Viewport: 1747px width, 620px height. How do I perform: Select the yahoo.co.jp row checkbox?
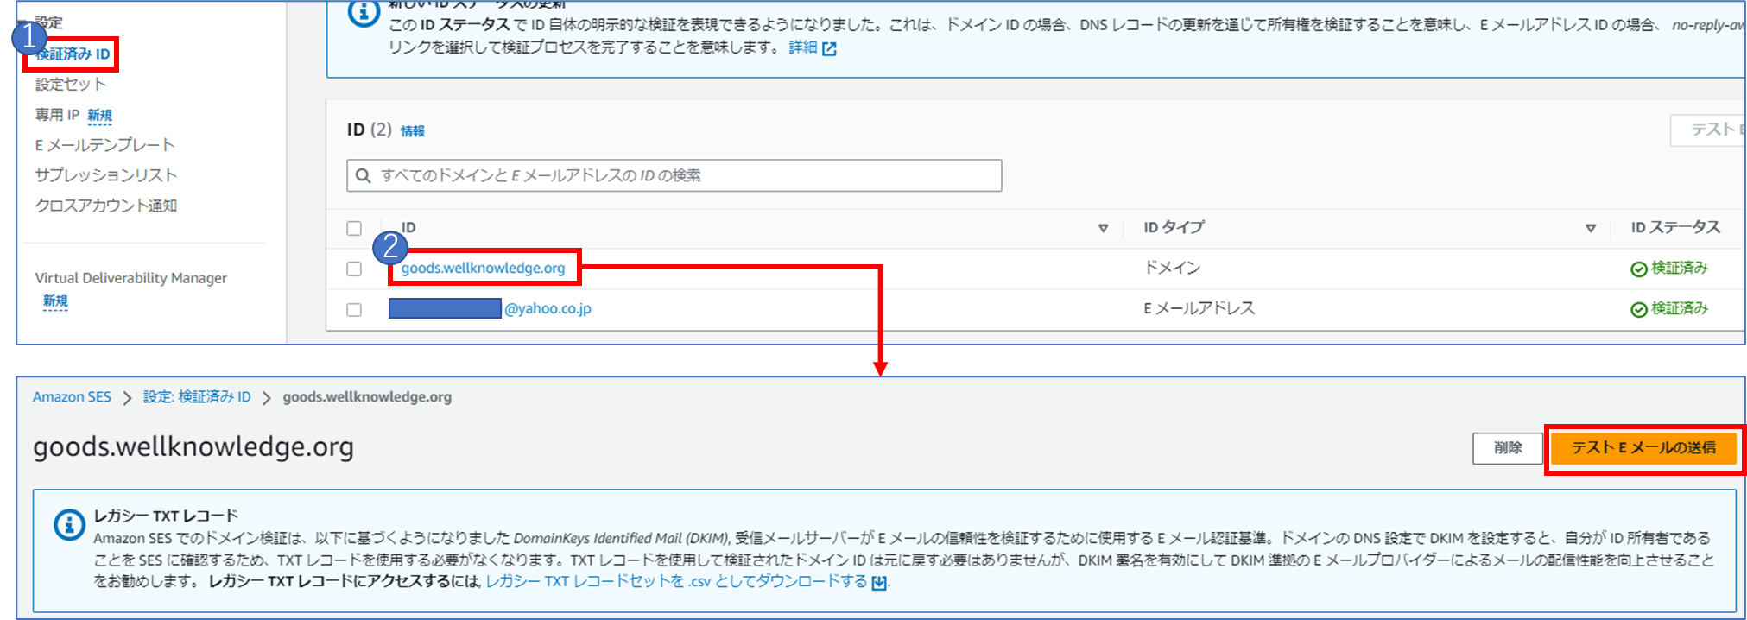(x=354, y=309)
